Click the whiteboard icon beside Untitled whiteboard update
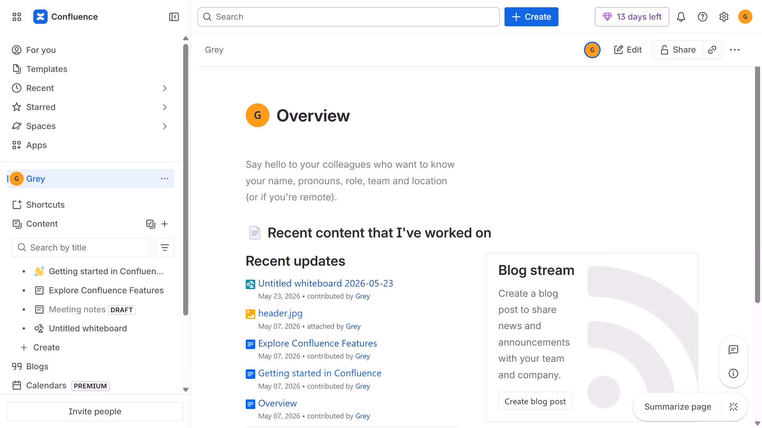Image resolution: width=762 pixels, height=428 pixels. (251, 284)
